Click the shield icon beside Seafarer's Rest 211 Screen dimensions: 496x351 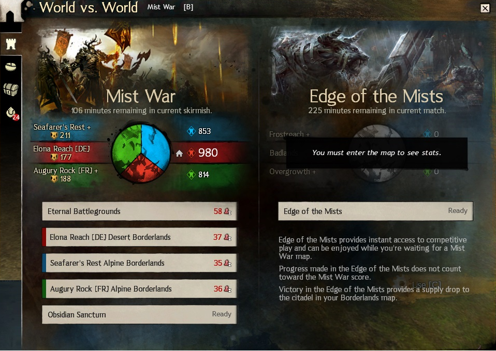pos(54,135)
